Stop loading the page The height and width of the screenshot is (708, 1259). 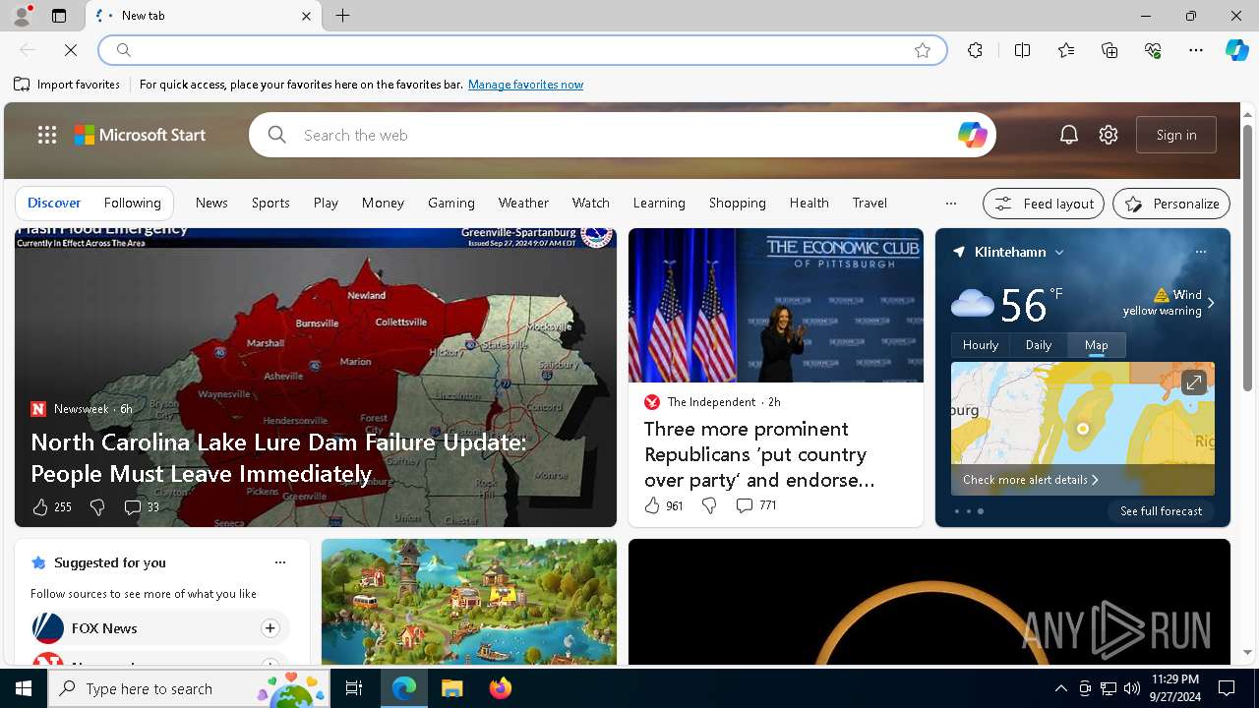pos(71,50)
